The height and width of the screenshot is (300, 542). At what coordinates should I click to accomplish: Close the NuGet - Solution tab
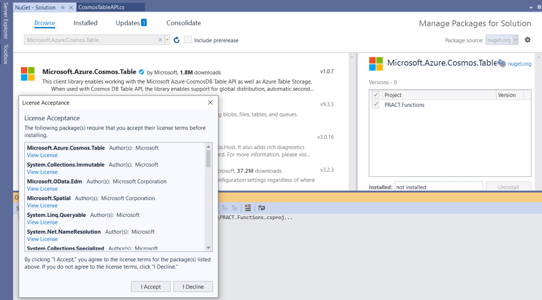[x=71, y=7]
